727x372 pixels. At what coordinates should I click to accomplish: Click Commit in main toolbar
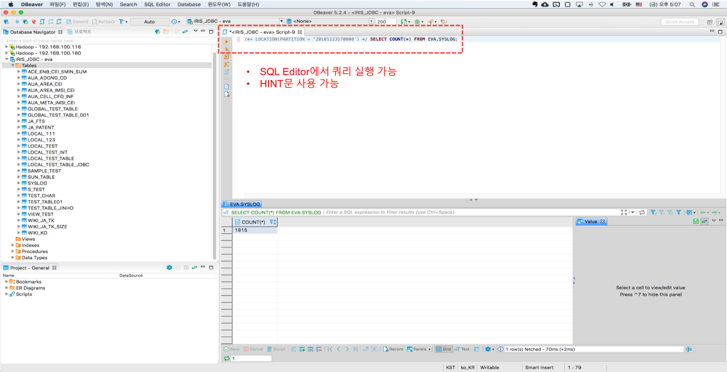coord(77,22)
